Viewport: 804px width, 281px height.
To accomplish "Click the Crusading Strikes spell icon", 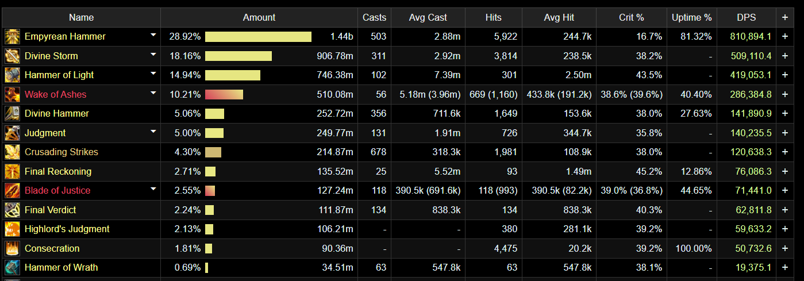I will (12, 152).
